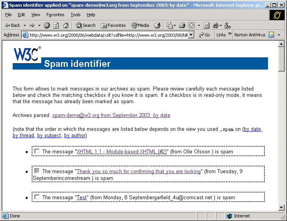Open the 'Thank you so much for confirming' link
Viewport: 287px width, 221px height.
click(x=139, y=171)
